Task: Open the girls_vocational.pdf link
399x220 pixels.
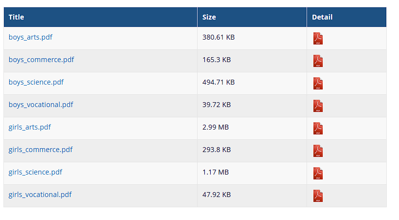Action: click(x=40, y=195)
